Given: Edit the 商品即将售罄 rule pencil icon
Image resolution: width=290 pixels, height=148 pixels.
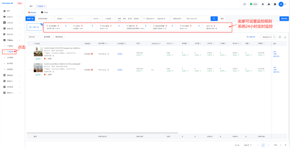Looking at the screenshot, I should [172, 26].
